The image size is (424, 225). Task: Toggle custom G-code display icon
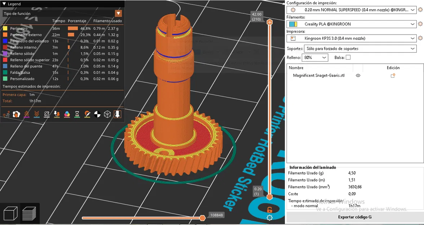(x=87, y=114)
